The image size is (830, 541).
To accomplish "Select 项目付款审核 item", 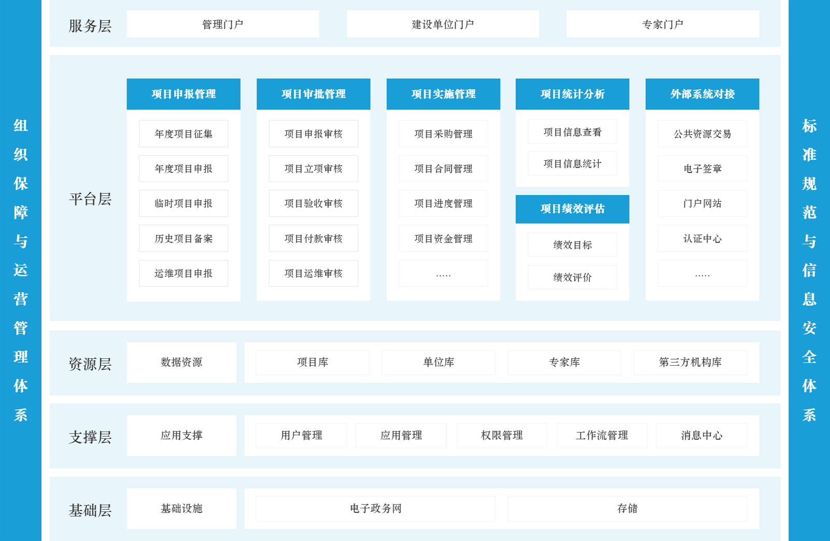I will (x=313, y=239).
